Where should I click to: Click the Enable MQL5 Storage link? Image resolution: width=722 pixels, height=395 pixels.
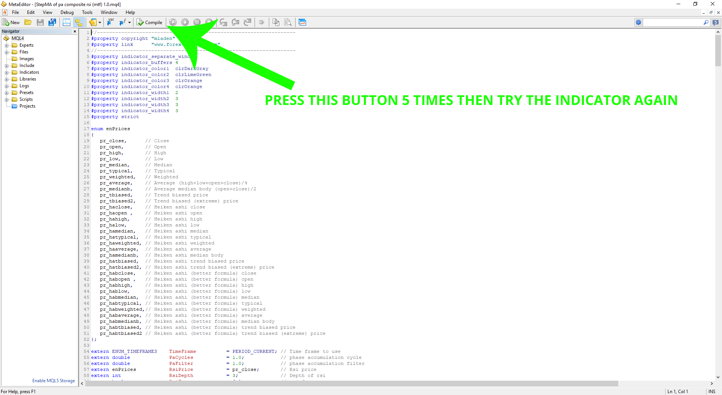[x=54, y=381]
